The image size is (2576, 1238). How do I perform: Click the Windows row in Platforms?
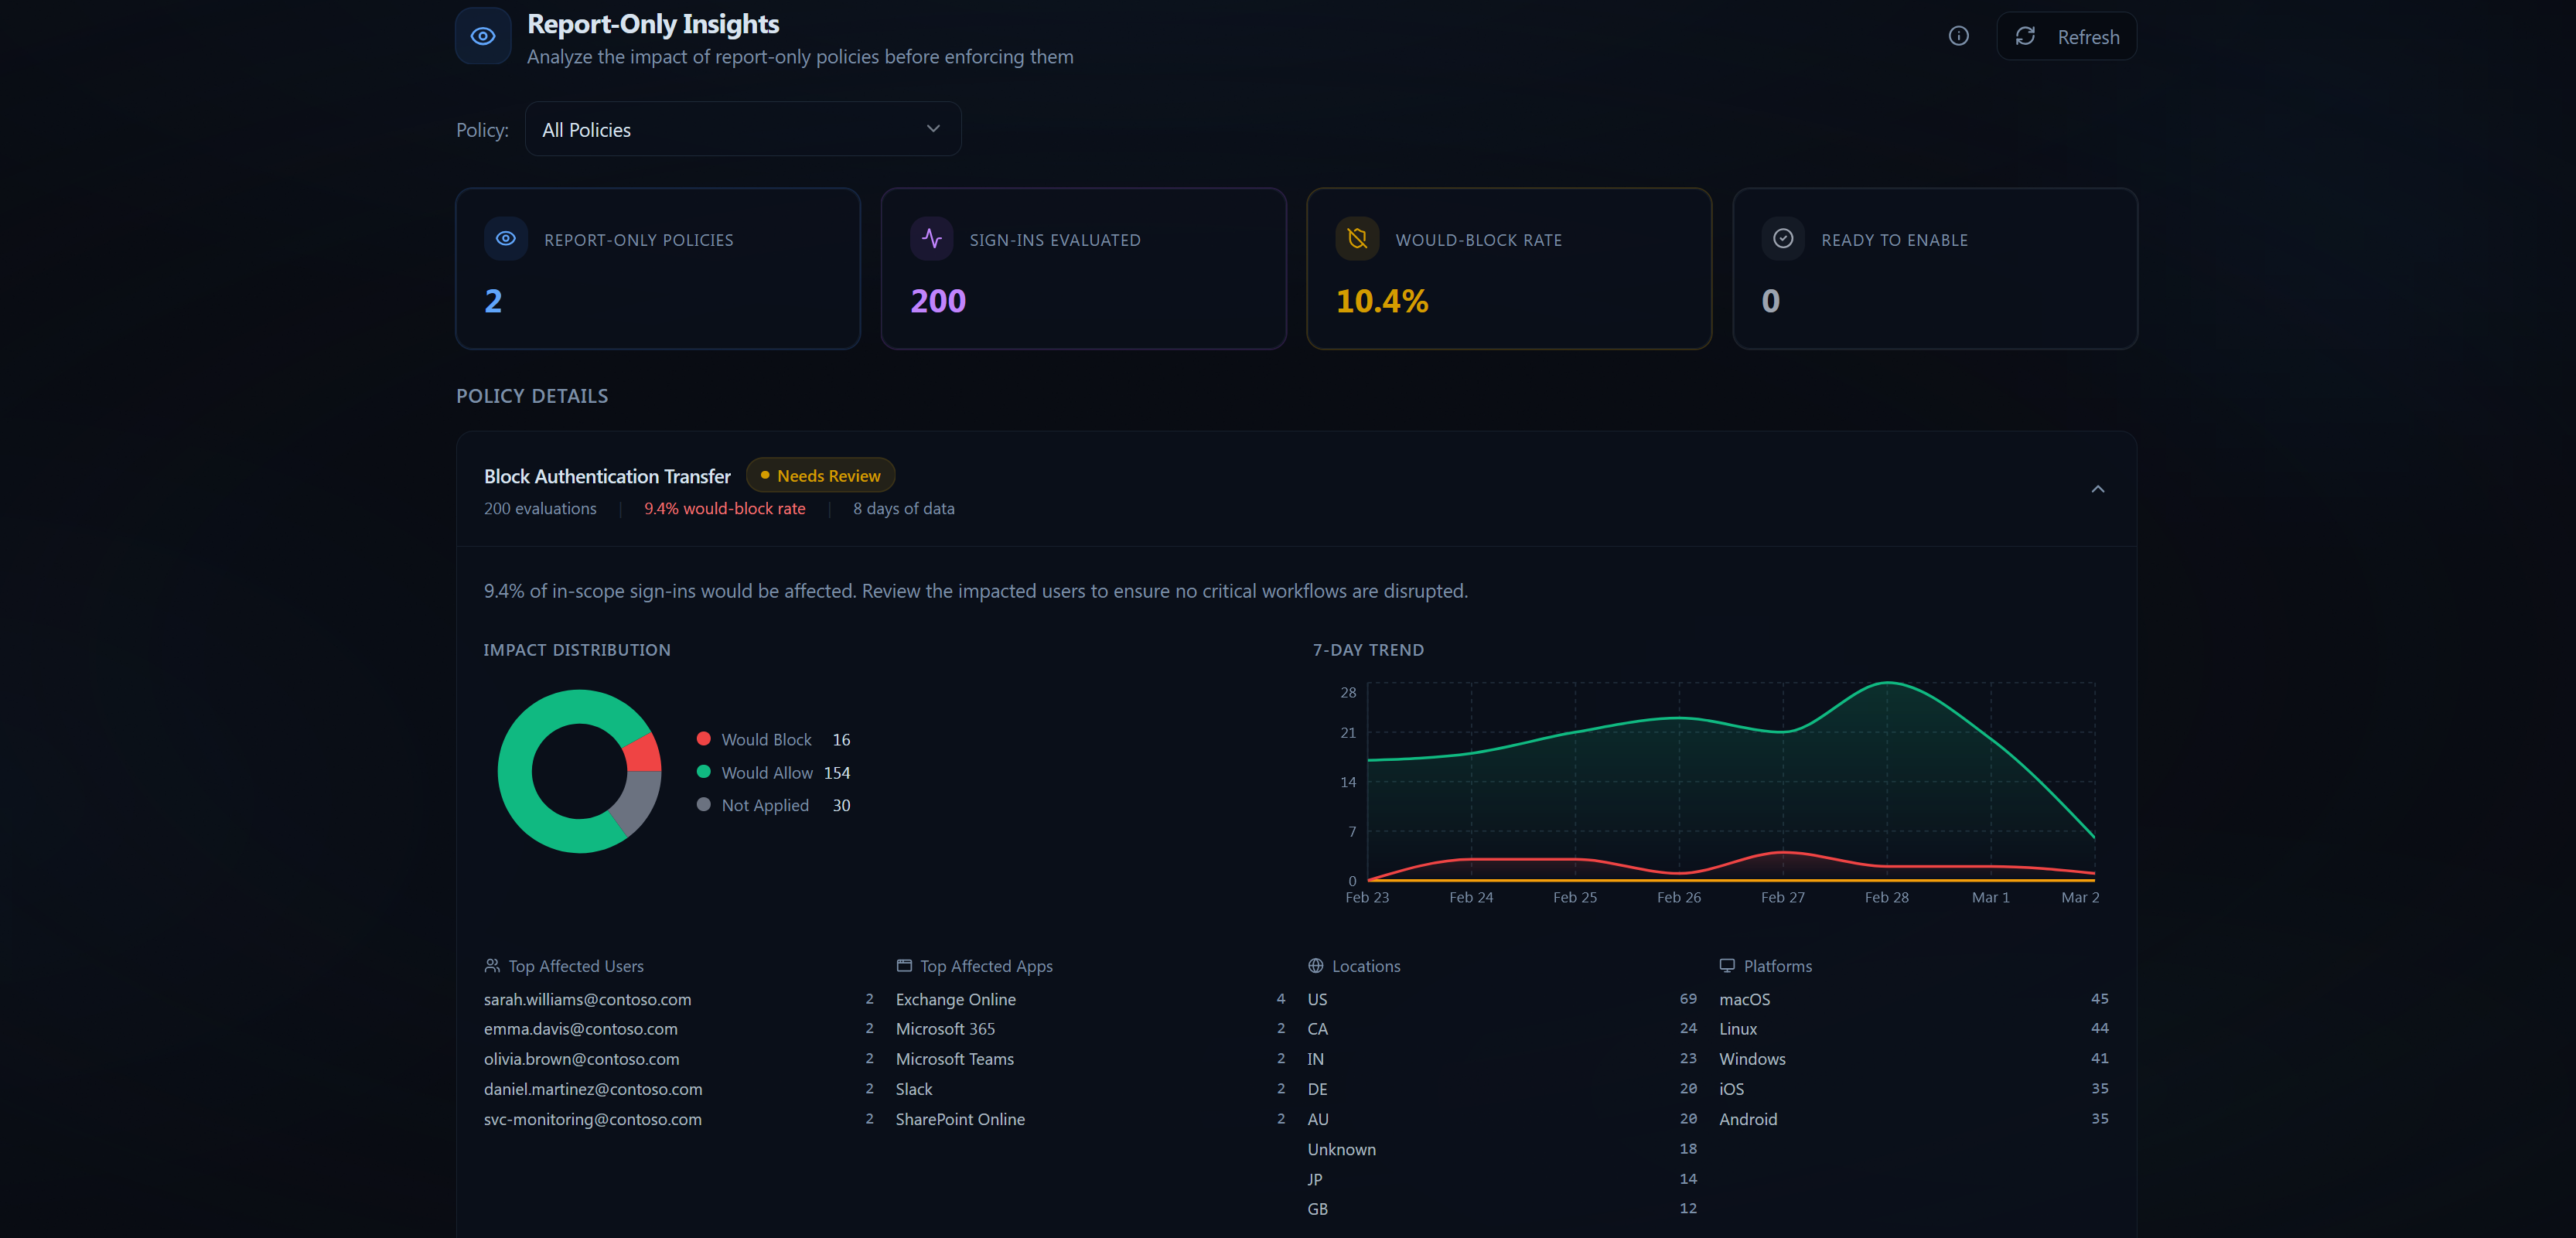[1914, 1058]
